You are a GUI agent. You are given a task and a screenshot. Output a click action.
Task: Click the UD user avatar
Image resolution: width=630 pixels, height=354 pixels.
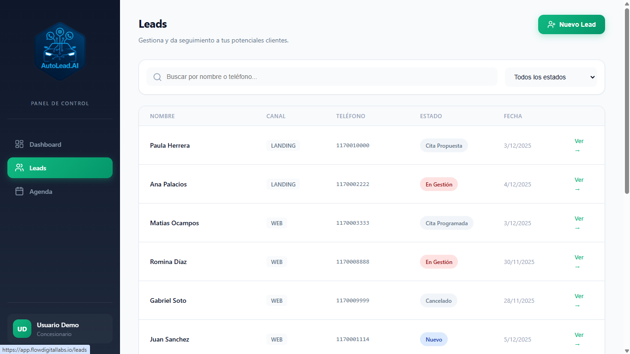[x=22, y=329]
